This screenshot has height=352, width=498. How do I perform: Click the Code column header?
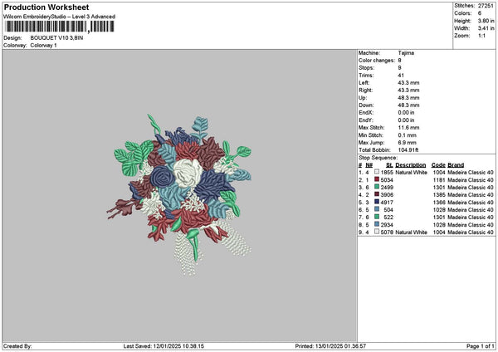pos(438,165)
